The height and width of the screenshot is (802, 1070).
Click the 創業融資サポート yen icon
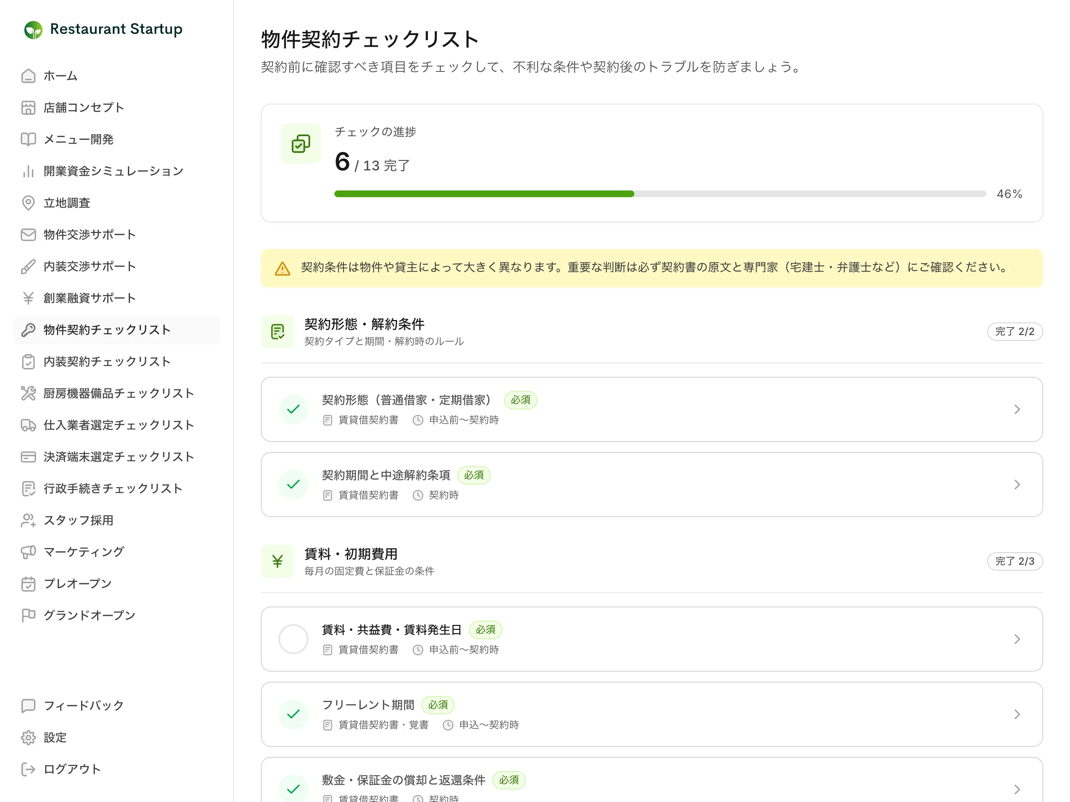tap(28, 298)
